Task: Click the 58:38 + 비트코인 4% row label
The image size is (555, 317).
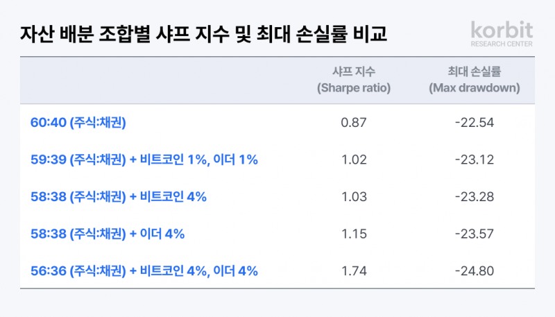Action: point(119,196)
